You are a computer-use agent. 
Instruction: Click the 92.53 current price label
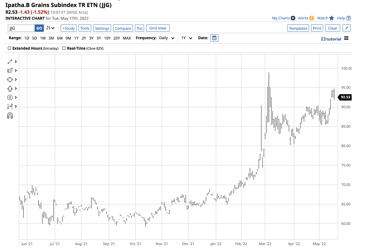click(345, 97)
